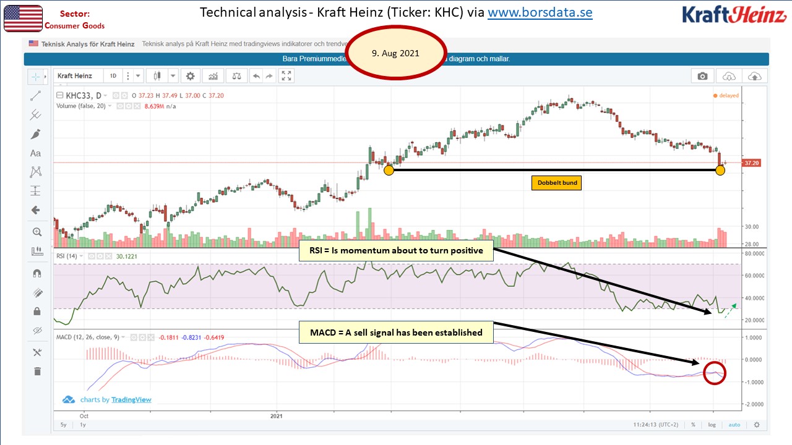This screenshot has width=792, height=445.
Task: Toggle the log scale button
Action: [x=712, y=425]
